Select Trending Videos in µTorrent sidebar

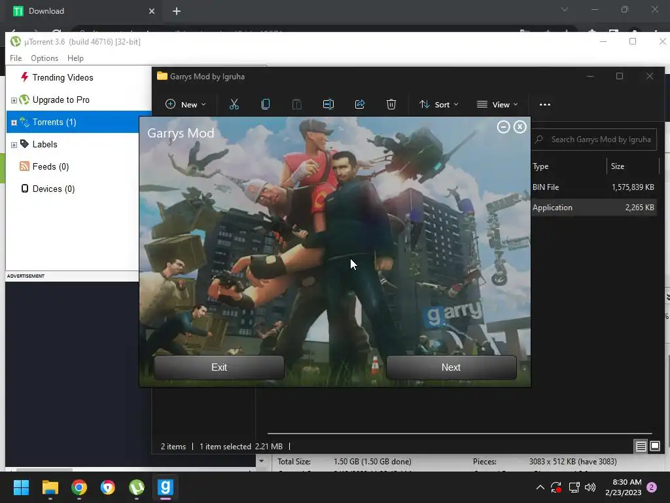[x=63, y=77]
